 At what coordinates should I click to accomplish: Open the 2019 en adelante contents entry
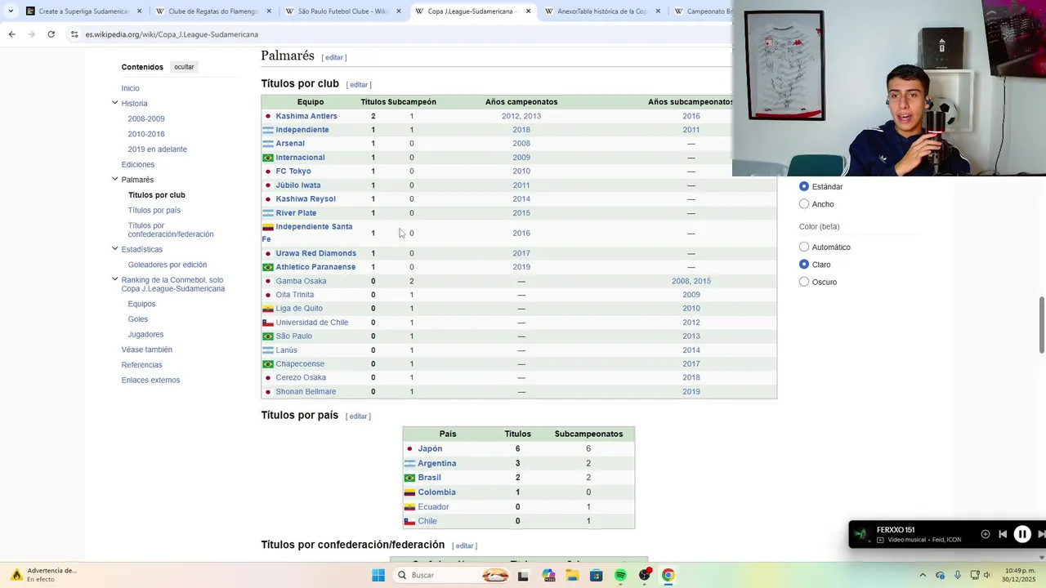pos(157,149)
